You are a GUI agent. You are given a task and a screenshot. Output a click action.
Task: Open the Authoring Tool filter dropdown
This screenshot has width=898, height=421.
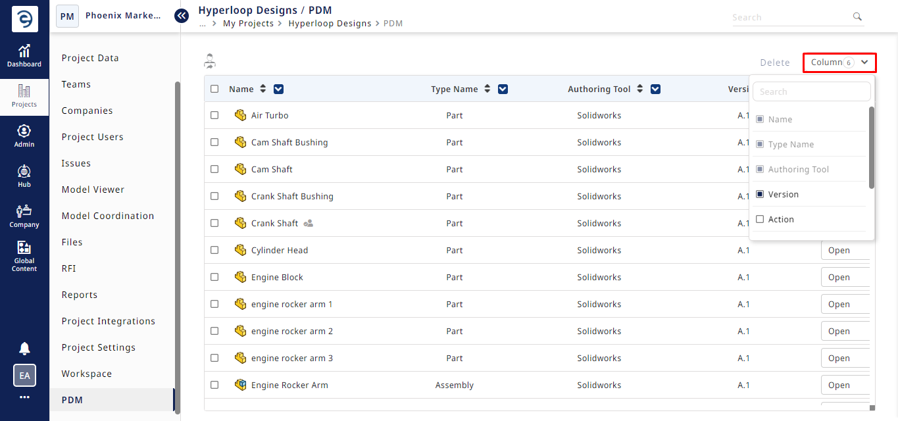[x=655, y=89]
